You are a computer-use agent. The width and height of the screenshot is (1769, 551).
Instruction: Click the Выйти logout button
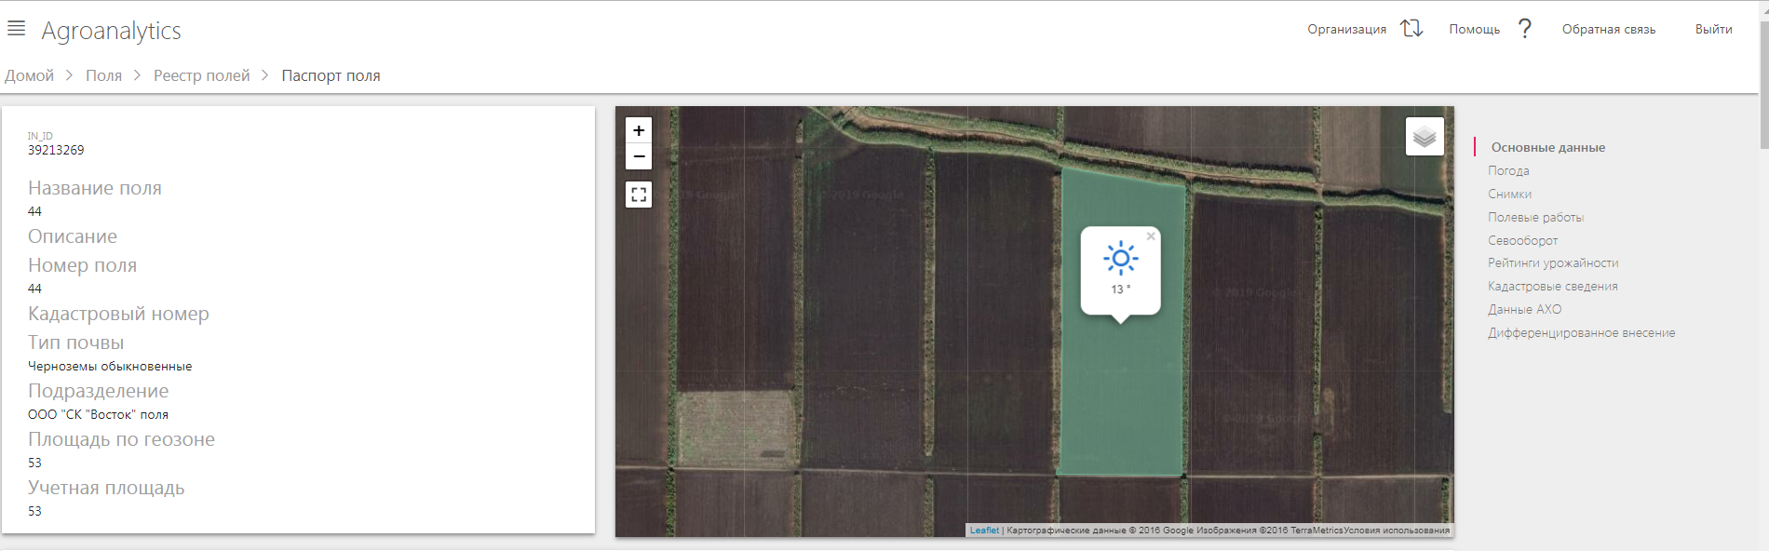click(x=1713, y=29)
